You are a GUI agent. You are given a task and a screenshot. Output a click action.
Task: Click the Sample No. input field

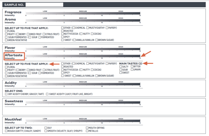[44, 5]
